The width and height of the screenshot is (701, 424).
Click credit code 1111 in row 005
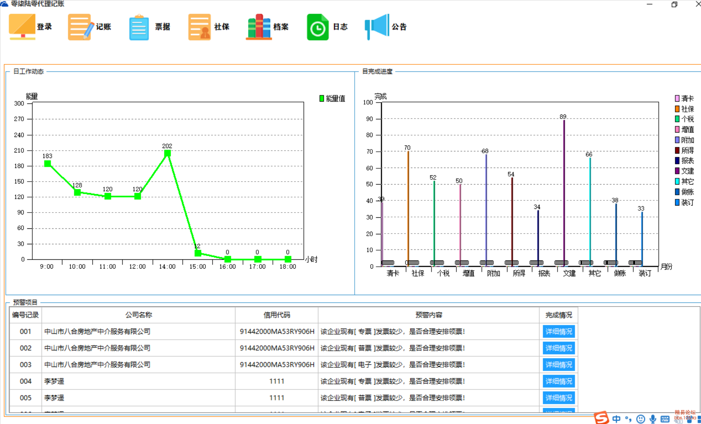[x=277, y=398]
